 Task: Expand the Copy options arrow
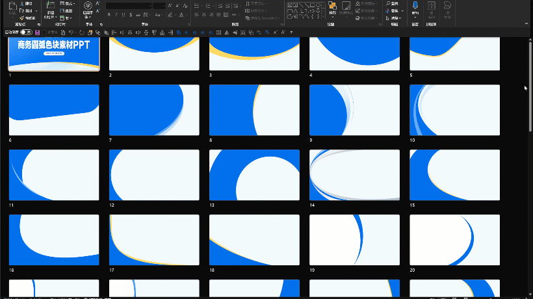coord(36,11)
